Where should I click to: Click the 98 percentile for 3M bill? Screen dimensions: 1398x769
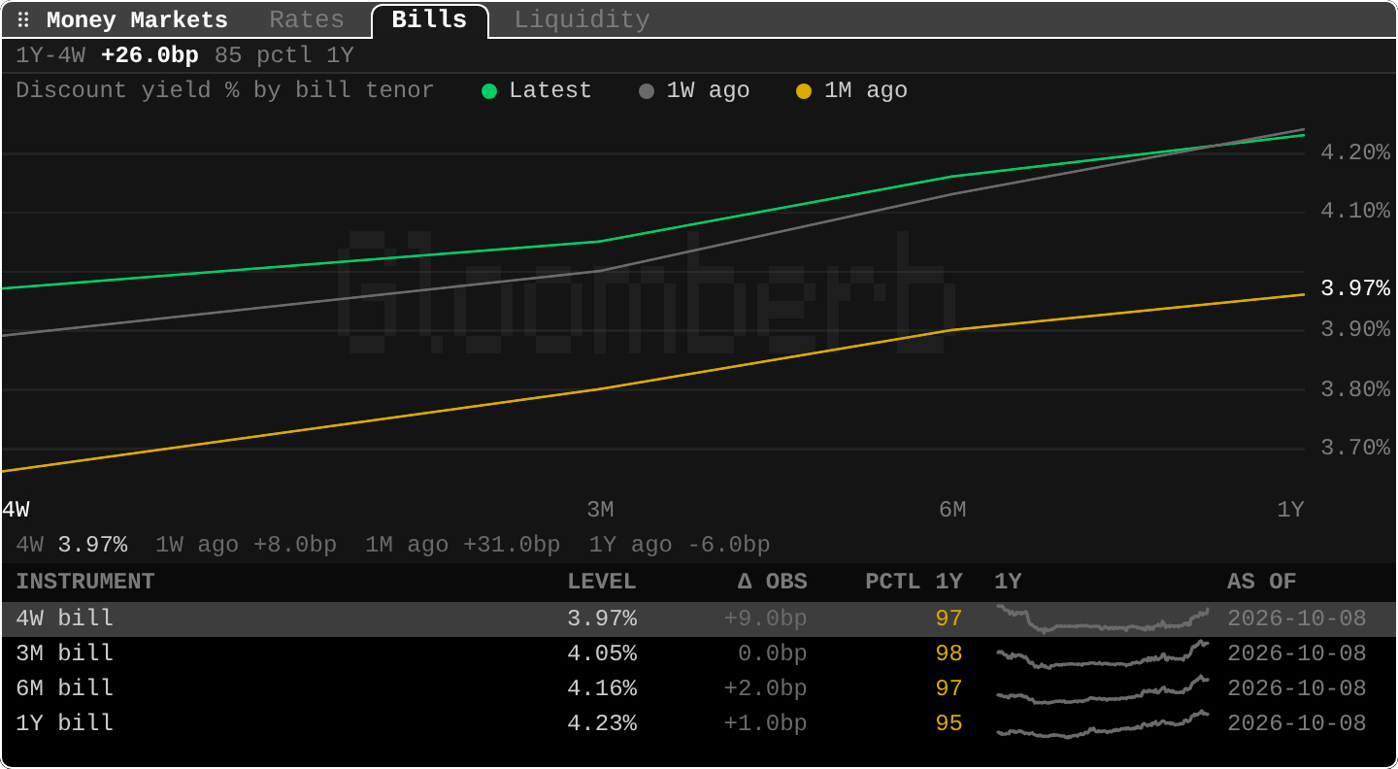(x=949, y=653)
